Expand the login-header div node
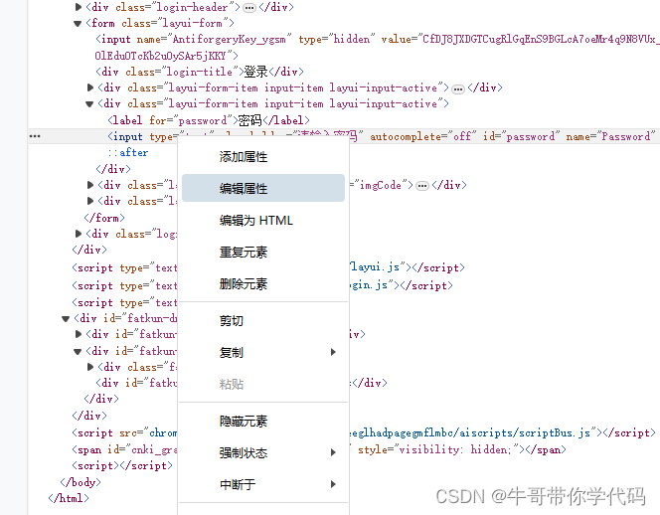This screenshot has height=515, width=660. [79, 7]
